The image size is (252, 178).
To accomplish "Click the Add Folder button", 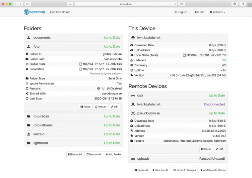I will [x=113, y=154].
